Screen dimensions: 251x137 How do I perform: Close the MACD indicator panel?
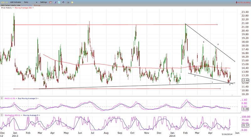(x=2, y=98)
